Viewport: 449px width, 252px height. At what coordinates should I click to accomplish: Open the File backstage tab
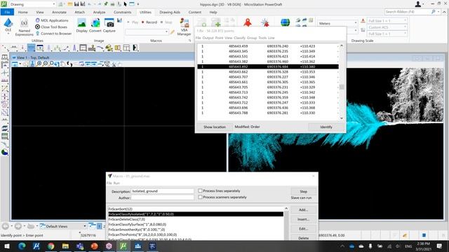[x=7, y=12]
